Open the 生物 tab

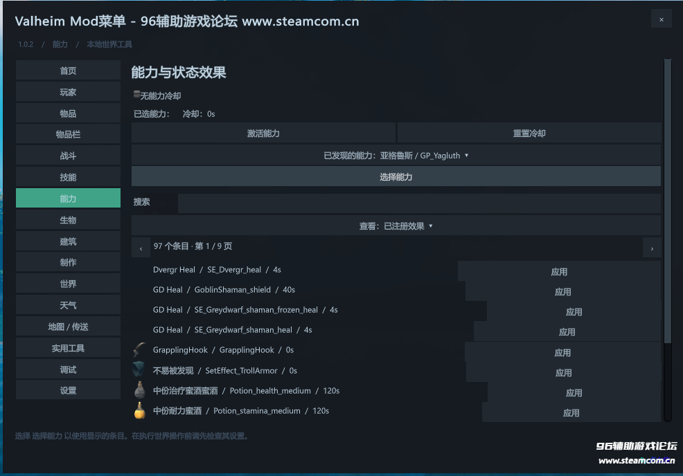point(68,220)
